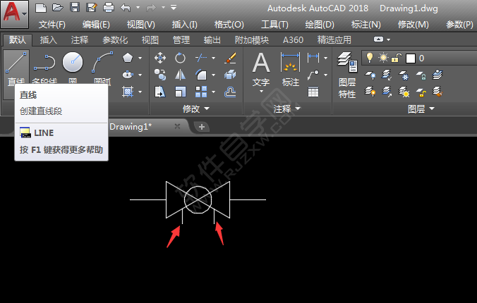Select the Erase tool
477x303 pixels.
(x=230, y=58)
